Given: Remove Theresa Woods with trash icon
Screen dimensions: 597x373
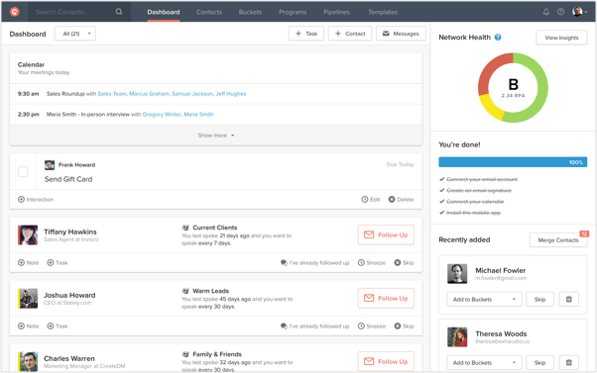Looking at the screenshot, I should 569,363.
